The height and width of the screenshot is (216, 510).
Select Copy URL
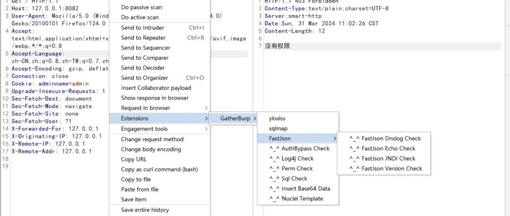tap(160, 159)
